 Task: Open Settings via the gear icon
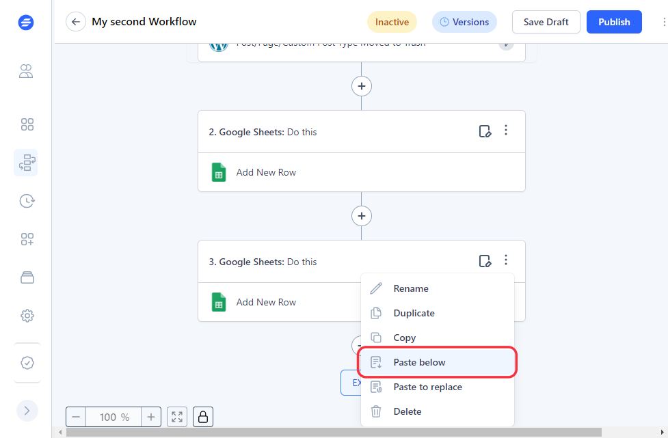[x=27, y=316]
